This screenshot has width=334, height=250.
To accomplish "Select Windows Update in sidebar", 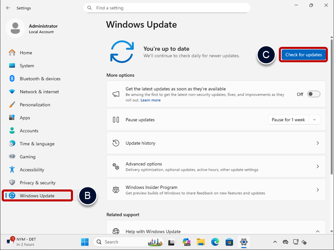I will [37, 196].
